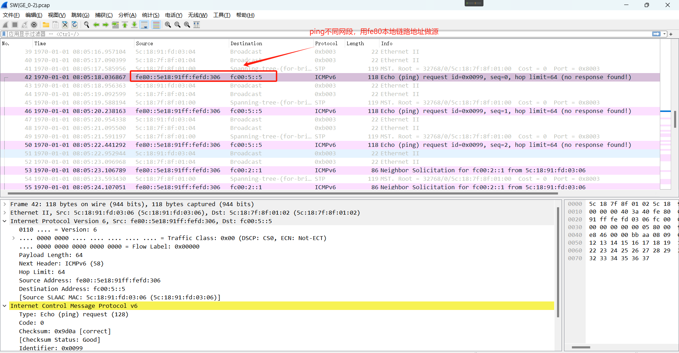The height and width of the screenshot is (353, 679).
Task: Click the packet bytes horizontal scrollbar
Action: tap(581, 347)
